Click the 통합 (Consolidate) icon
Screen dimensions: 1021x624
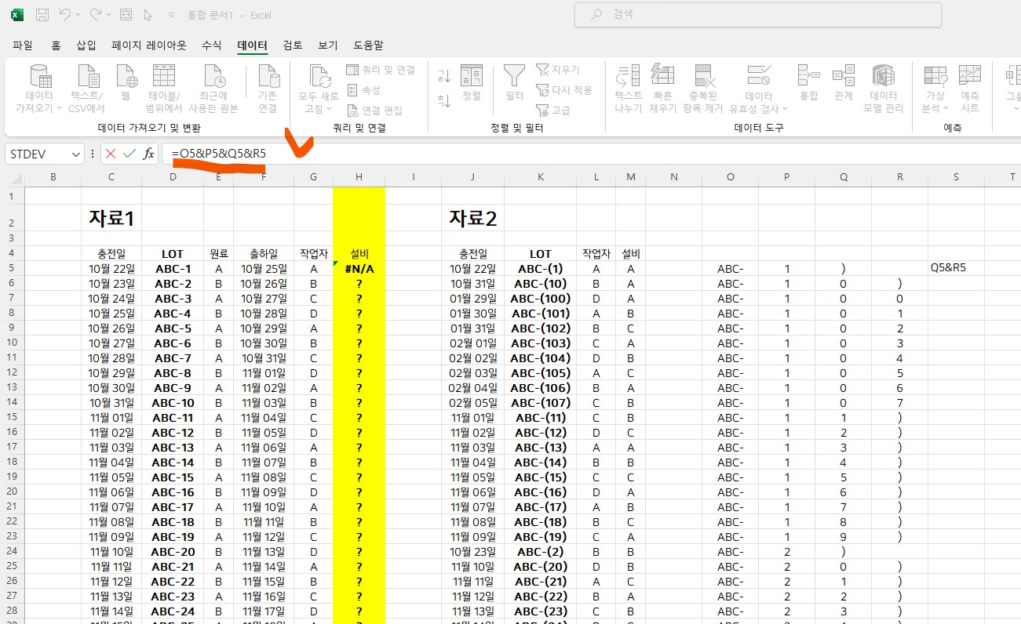coord(808,76)
